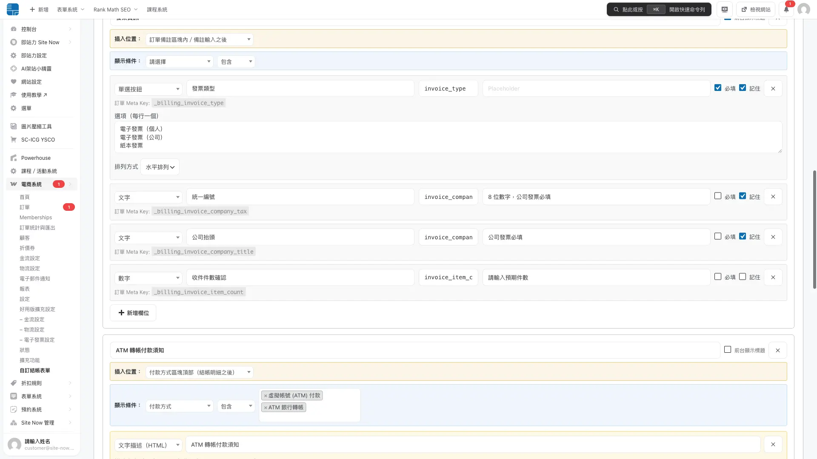Click the 預約系統 icon in the sidebar

(x=14, y=410)
